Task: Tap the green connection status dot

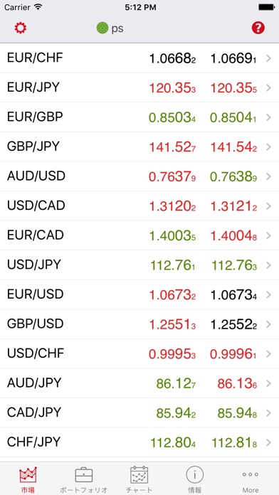Action: pos(102,28)
